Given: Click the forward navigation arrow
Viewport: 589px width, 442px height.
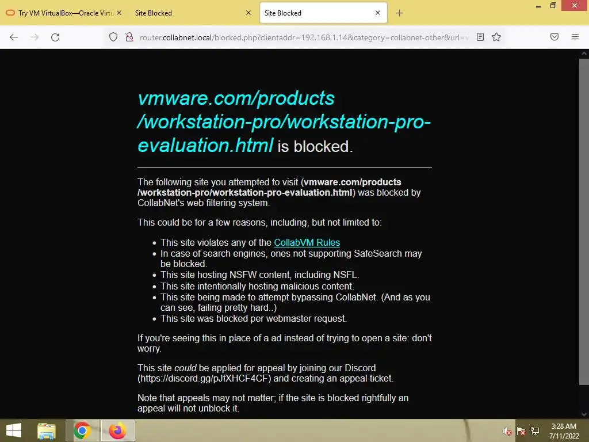Looking at the screenshot, I should tap(35, 37).
